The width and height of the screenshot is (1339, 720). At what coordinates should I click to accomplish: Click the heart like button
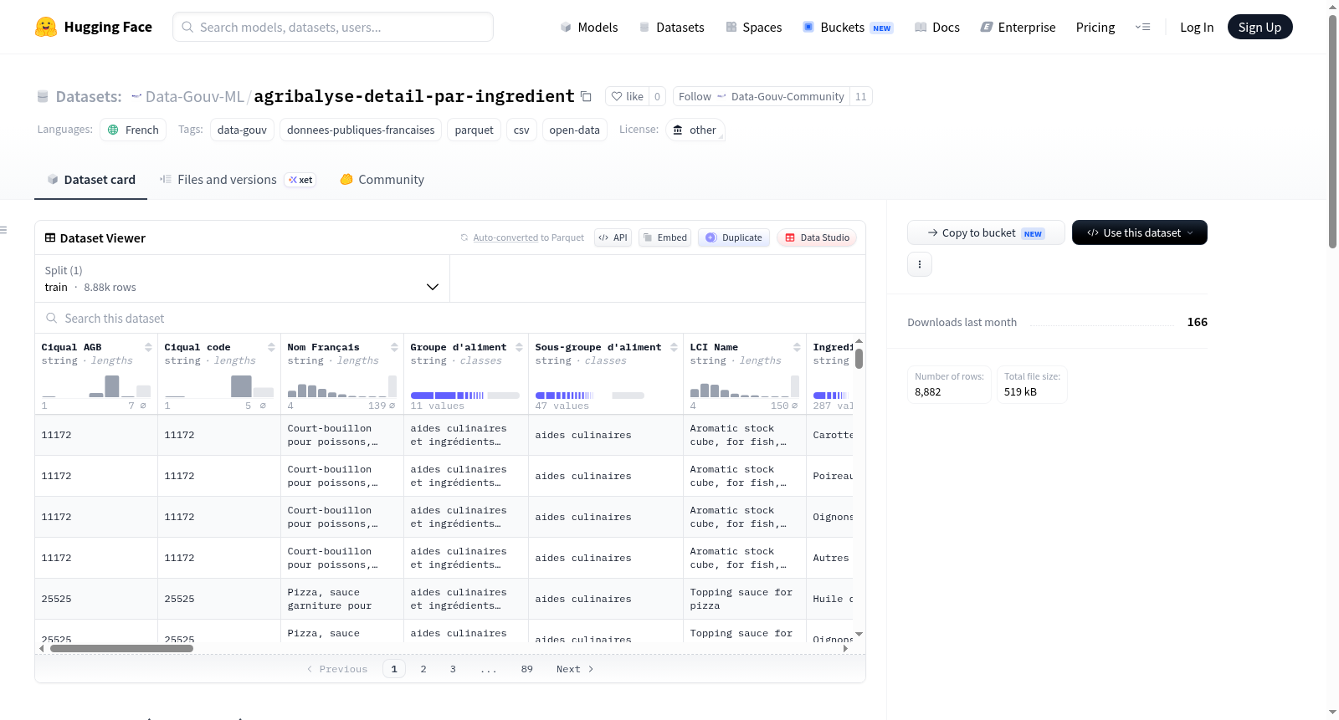pos(627,96)
